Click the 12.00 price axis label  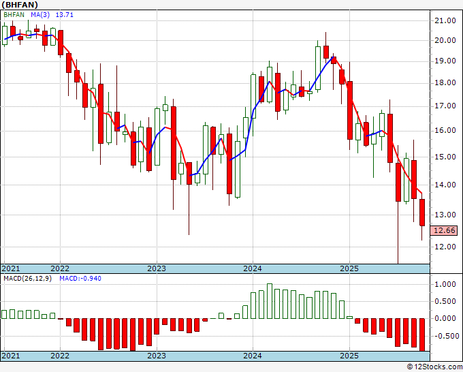point(445,247)
